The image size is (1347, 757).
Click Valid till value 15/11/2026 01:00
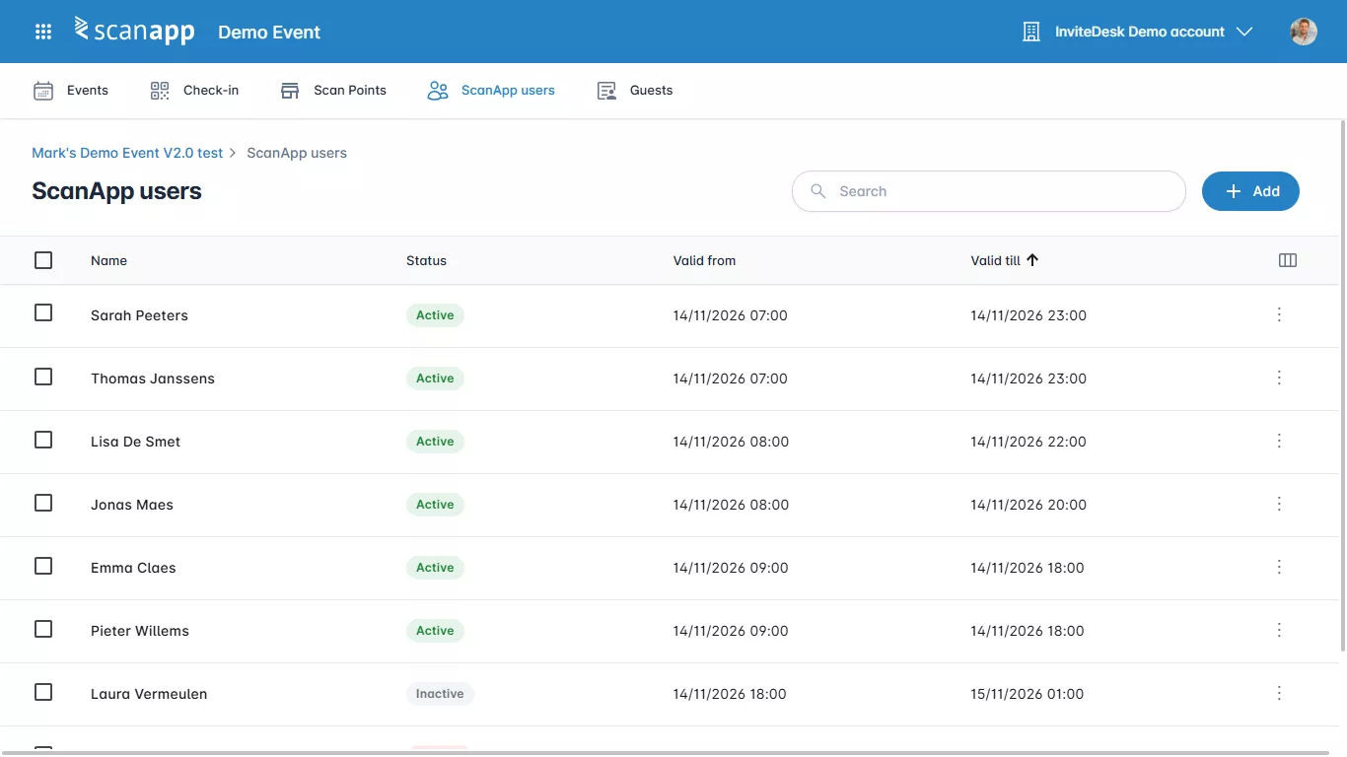pos(1028,694)
